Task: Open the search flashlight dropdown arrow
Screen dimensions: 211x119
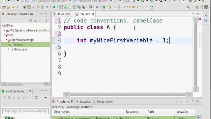Action: click(x=17, y=7)
